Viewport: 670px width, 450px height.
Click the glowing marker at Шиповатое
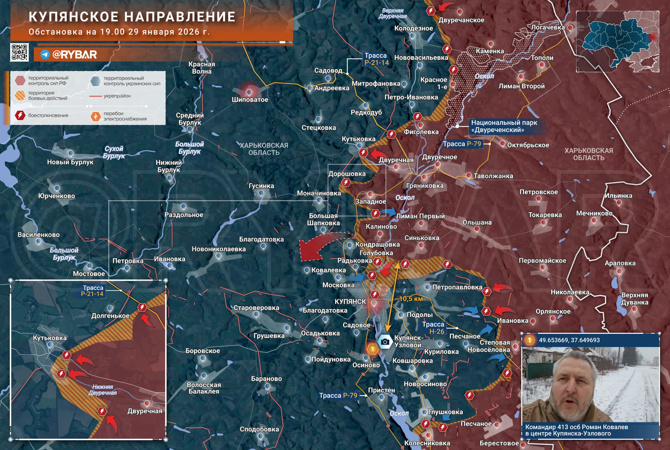[249, 92]
